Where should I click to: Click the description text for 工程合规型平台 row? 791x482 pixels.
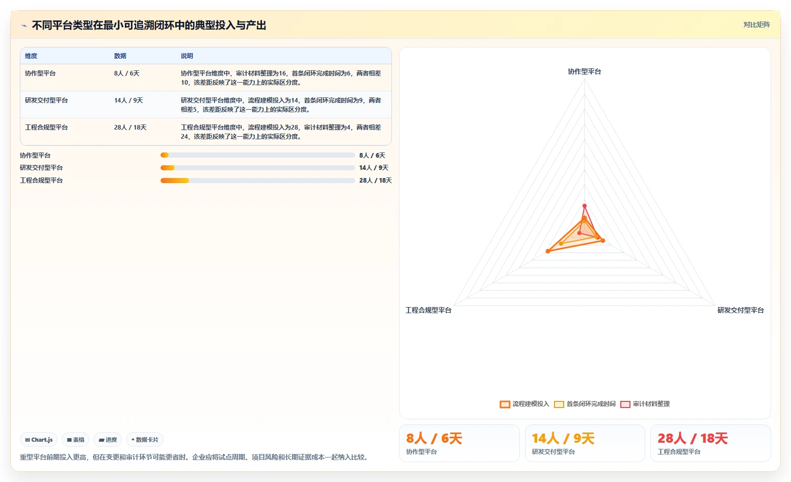281,132
